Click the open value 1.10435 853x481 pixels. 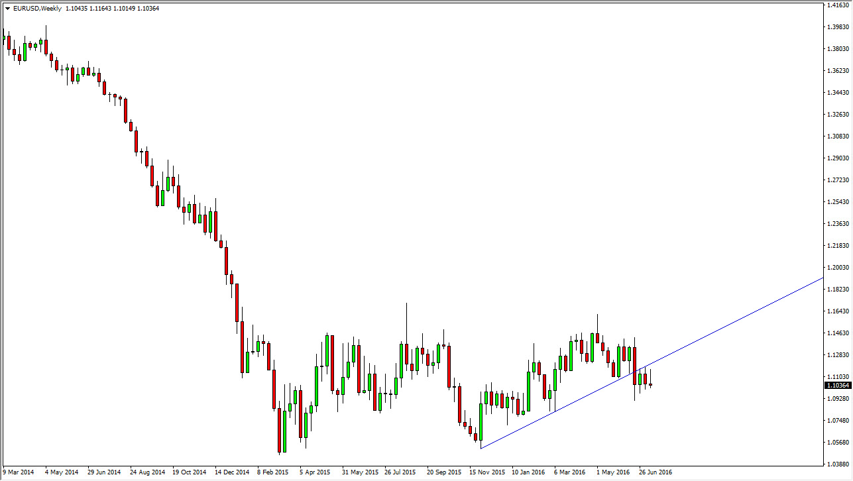[x=77, y=8]
